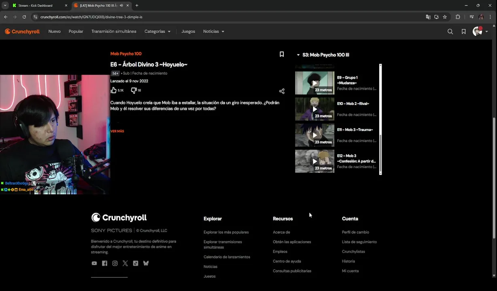Open a new browser tab
Viewport: 497px width, 291px height.
[137, 5]
